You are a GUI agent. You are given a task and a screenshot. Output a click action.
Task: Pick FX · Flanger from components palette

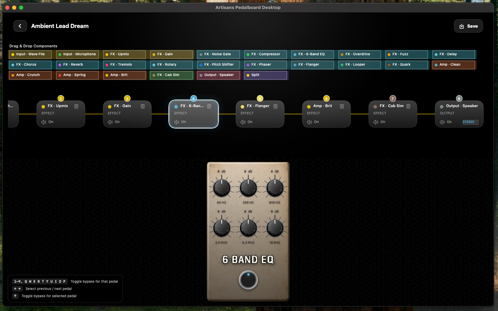(x=313, y=65)
